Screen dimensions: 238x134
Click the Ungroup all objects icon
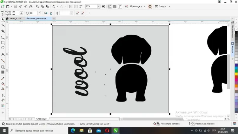point(83,13)
